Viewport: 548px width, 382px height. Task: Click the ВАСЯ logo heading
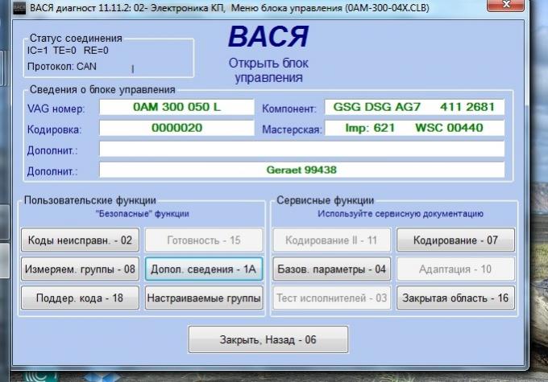click(x=268, y=37)
